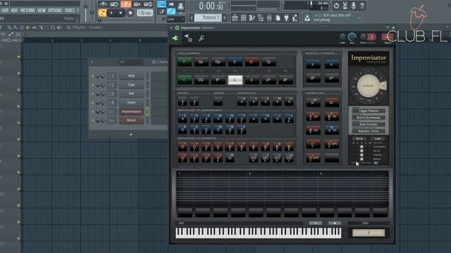451x253 pixels.
Task: Click the green plugin options arrow icon
Action: (175, 38)
